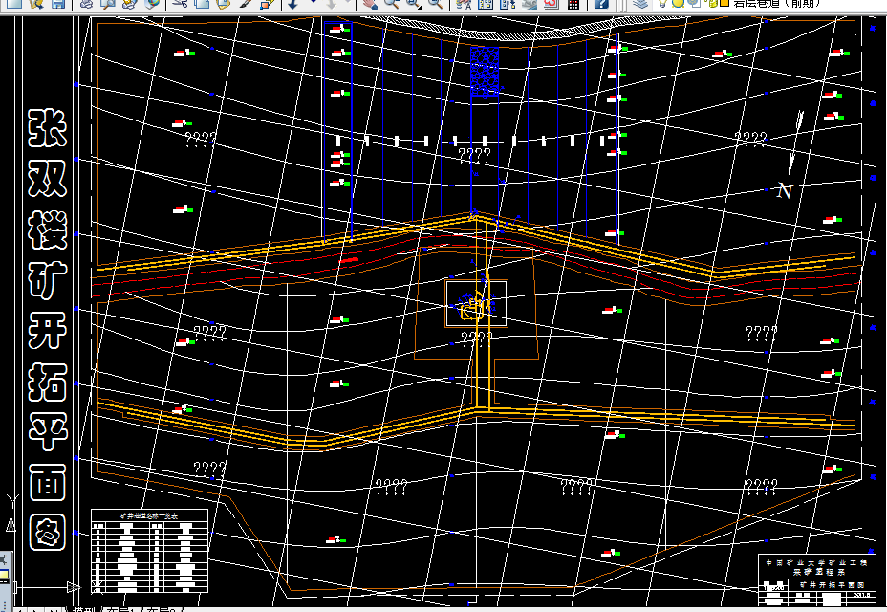Activate Zoom Realtime magnifier tool
The width and height of the screenshot is (887, 612).
(x=392, y=4)
